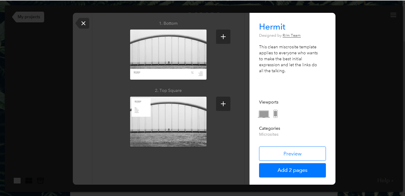Viewport: 405px width, 196px height.
Task: Open the Top Square page thumbnail
Action: click(x=168, y=122)
